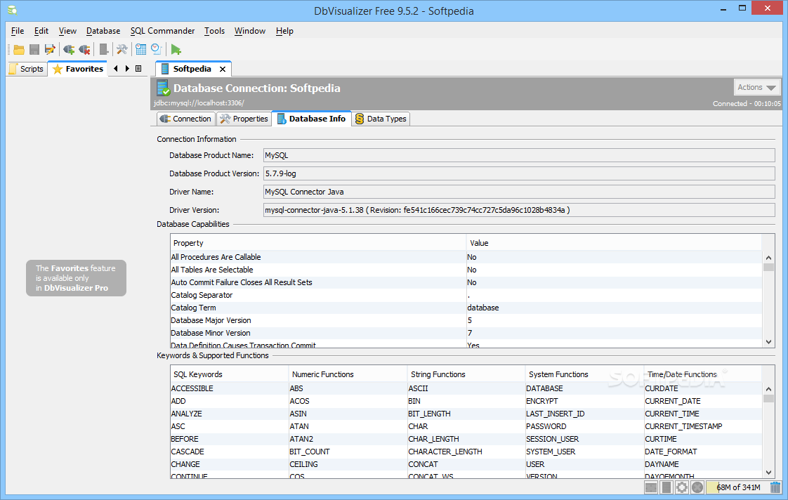Click capabilities table scroll down arrow
The height and width of the screenshot is (500, 788).
(768, 342)
